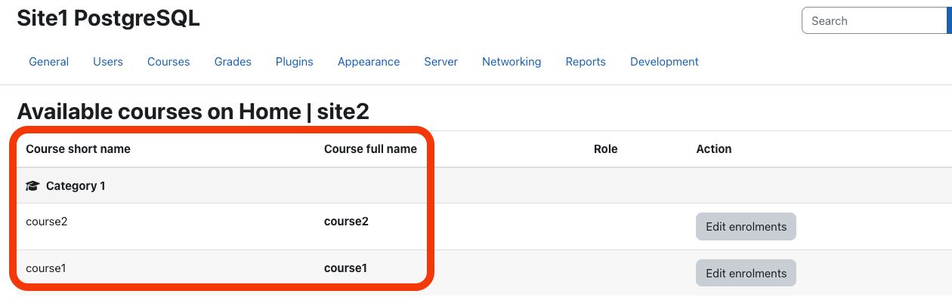This screenshot has width=952, height=306.
Task: Open the Reports tab
Action: 586,62
